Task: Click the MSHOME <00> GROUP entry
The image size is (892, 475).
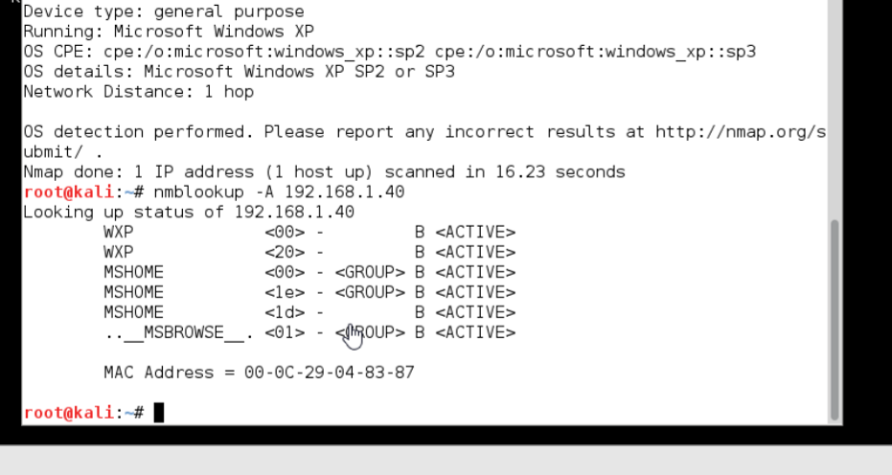Action: [x=309, y=272]
